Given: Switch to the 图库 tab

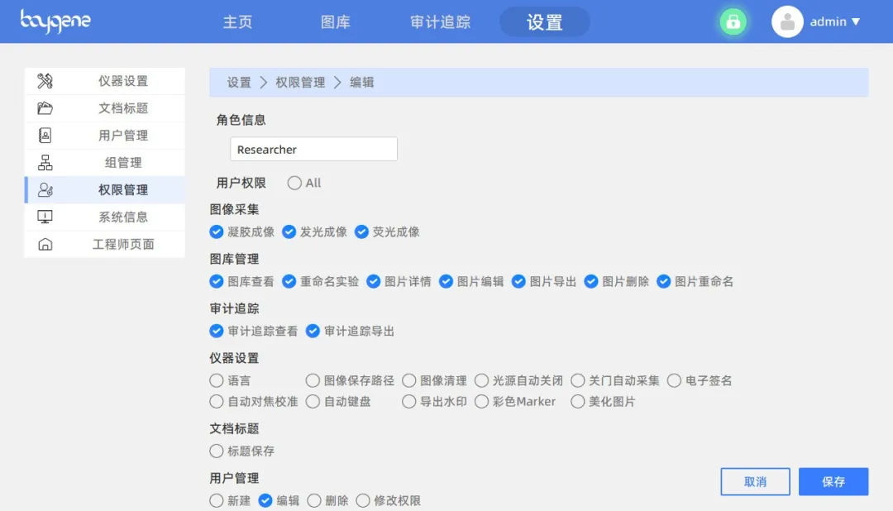Looking at the screenshot, I should click(x=335, y=22).
